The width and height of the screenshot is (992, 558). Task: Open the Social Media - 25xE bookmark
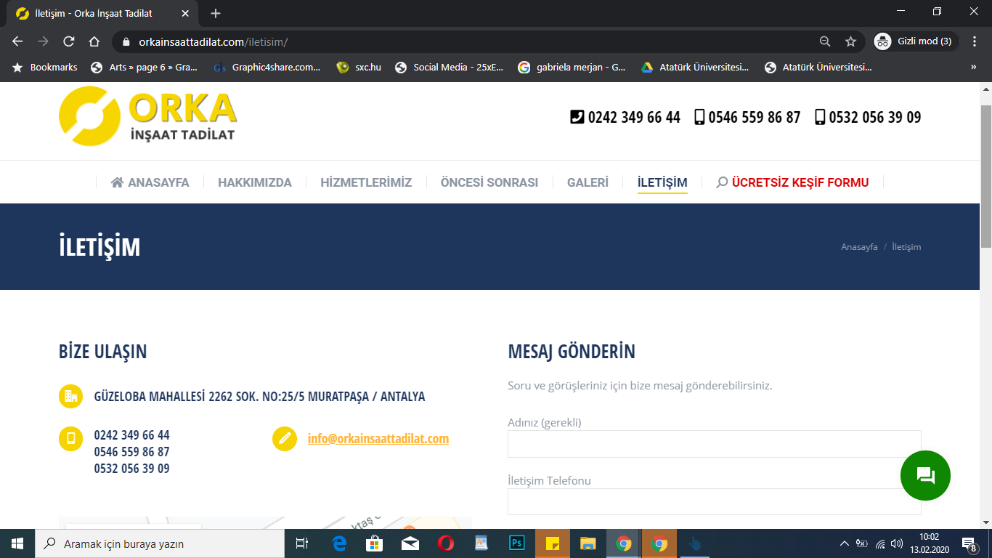point(450,67)
